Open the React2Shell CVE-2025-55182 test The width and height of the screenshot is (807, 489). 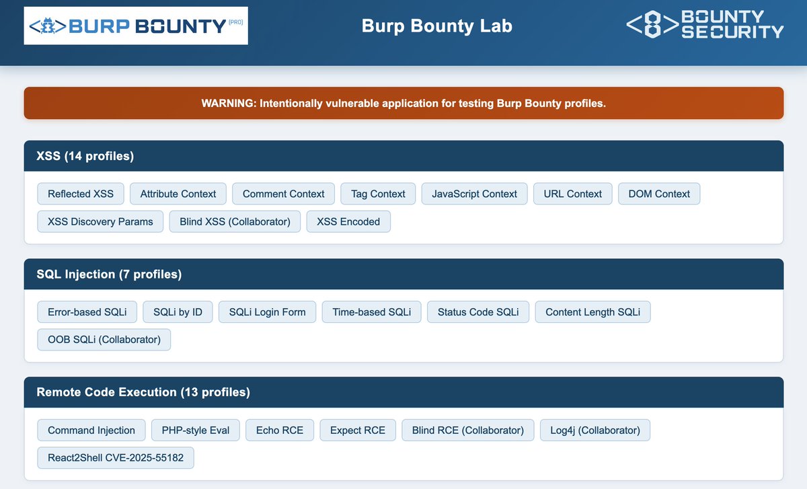pos(115,457)
